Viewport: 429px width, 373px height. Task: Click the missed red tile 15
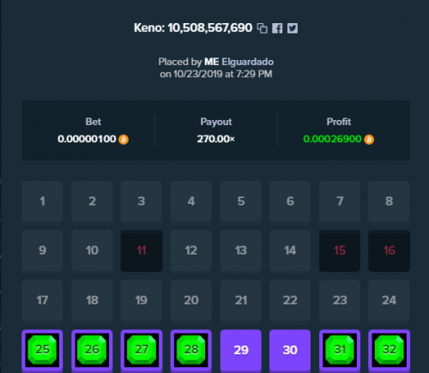[x=340, y=250]
